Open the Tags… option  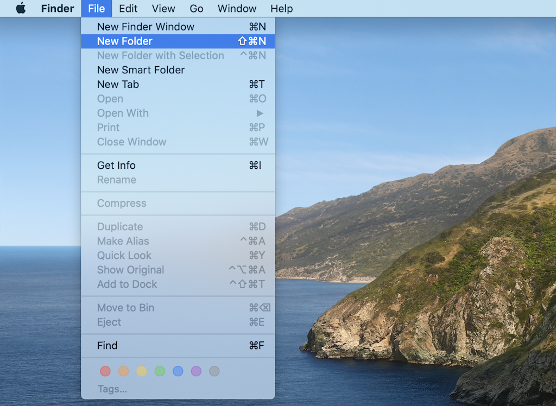pos(112,389)
